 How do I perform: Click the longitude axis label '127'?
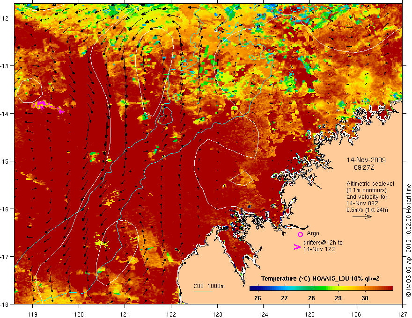tap(402, 314)
